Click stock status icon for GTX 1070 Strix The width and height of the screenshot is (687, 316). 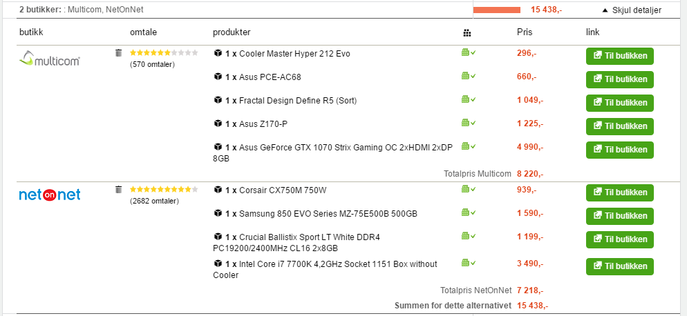click(x=469, y=146)
